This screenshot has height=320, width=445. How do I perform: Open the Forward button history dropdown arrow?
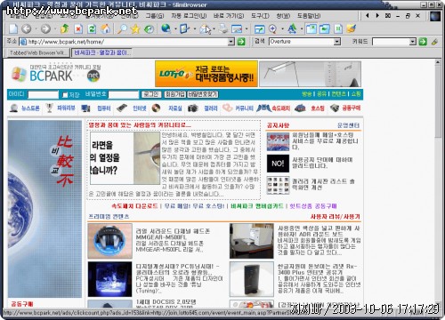point(55,29)
